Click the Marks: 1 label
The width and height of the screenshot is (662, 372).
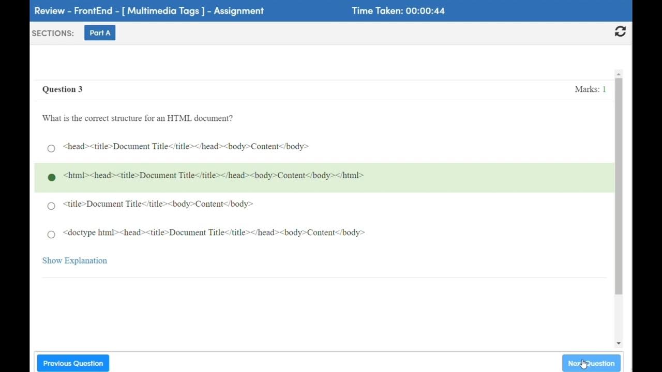pyautogui.click(x=590, y=89)
